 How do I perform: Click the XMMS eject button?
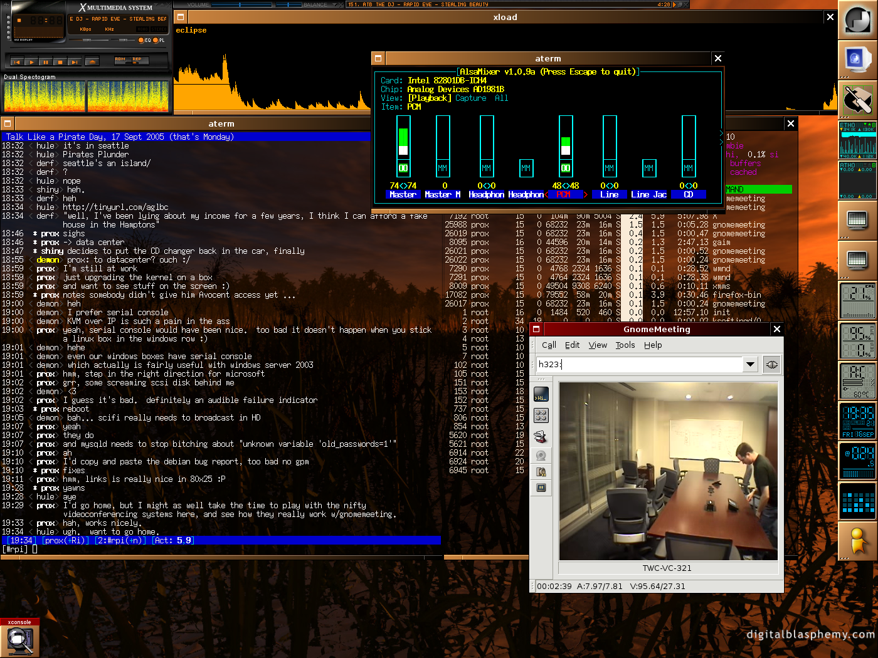click(92, 61)
